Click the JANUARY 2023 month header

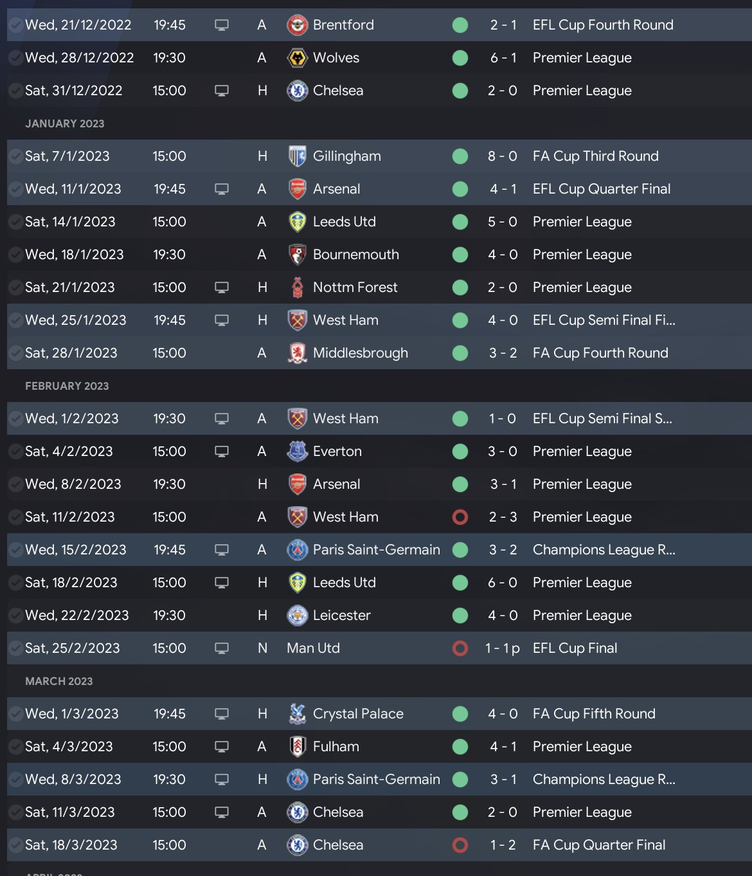64,123
